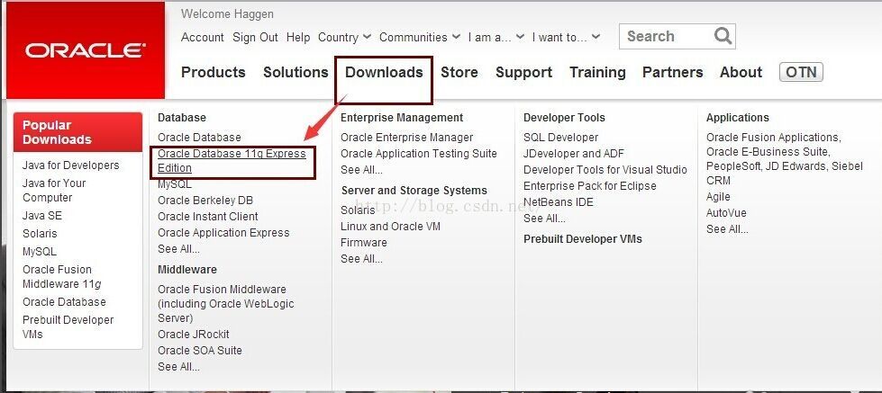Open Oracle Database under Database heading
Image resolution: width=882 pixels, height=393 pixels.
coord(199,137)
